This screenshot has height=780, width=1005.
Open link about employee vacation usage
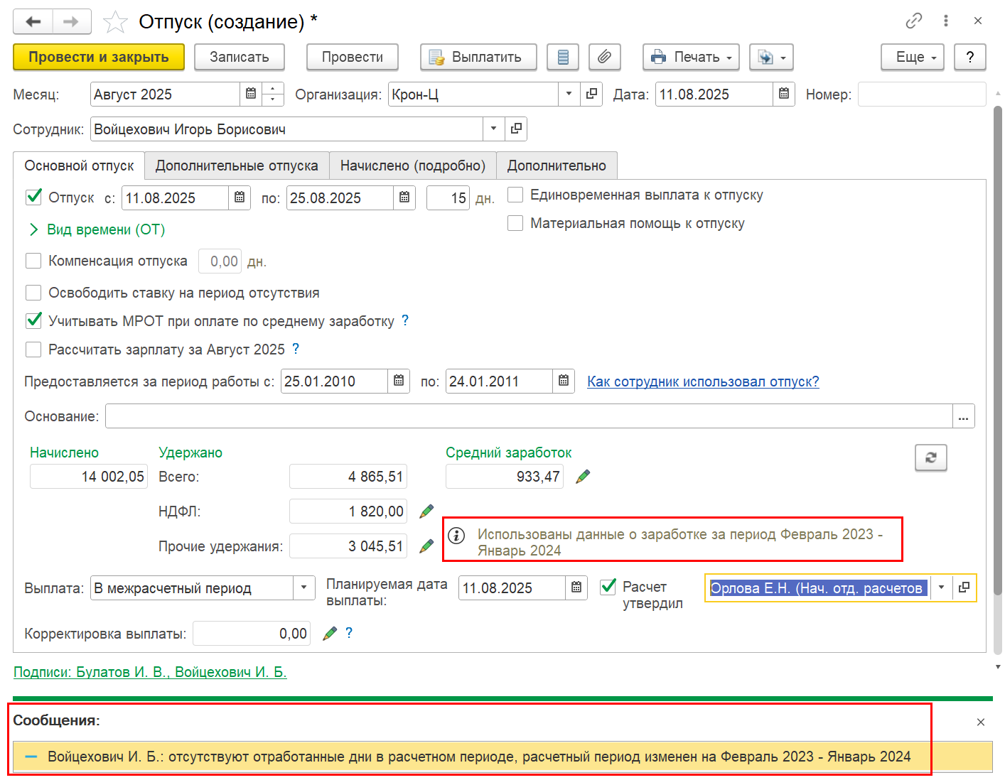(x=703, y=381)
